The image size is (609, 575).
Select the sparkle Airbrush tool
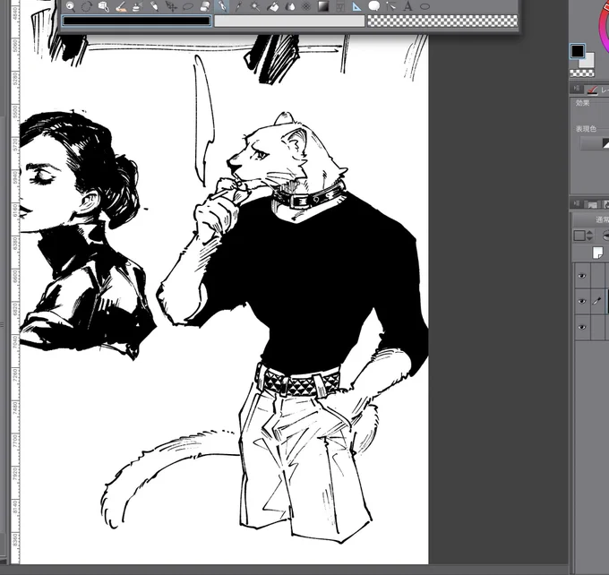click(255, 6)
